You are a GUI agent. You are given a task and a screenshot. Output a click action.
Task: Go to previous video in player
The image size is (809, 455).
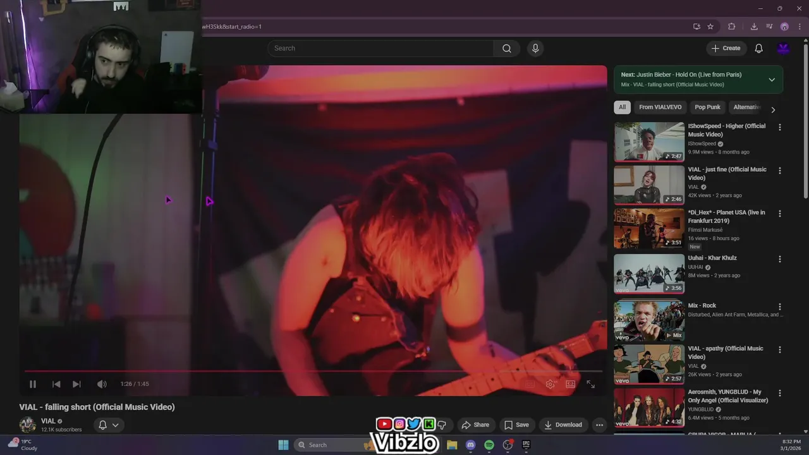[x=56, y=384]
